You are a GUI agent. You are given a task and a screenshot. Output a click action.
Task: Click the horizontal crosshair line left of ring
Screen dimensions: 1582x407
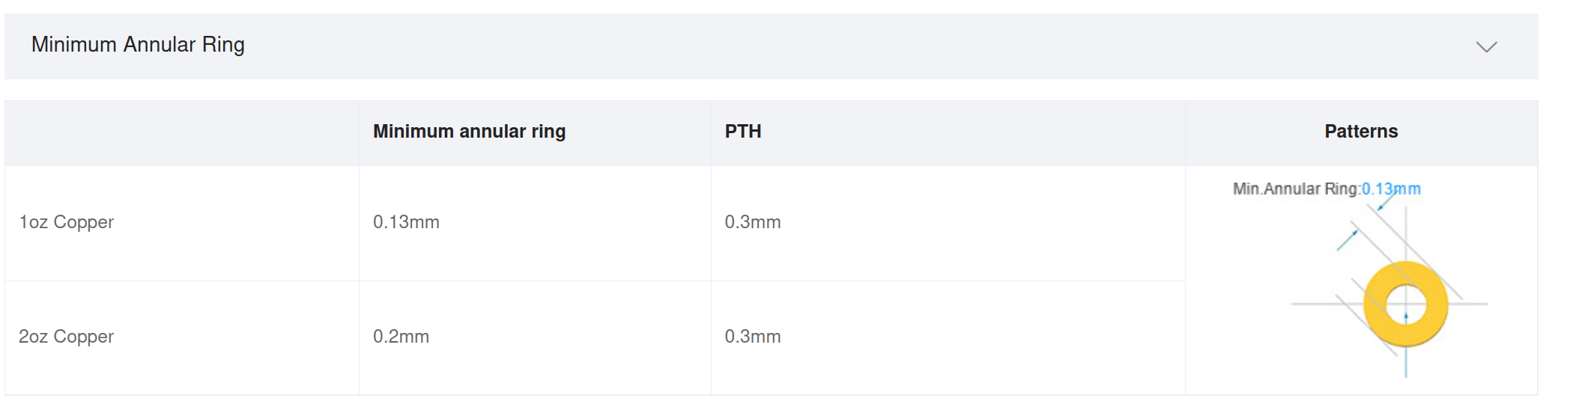(x=1327, y=304)
